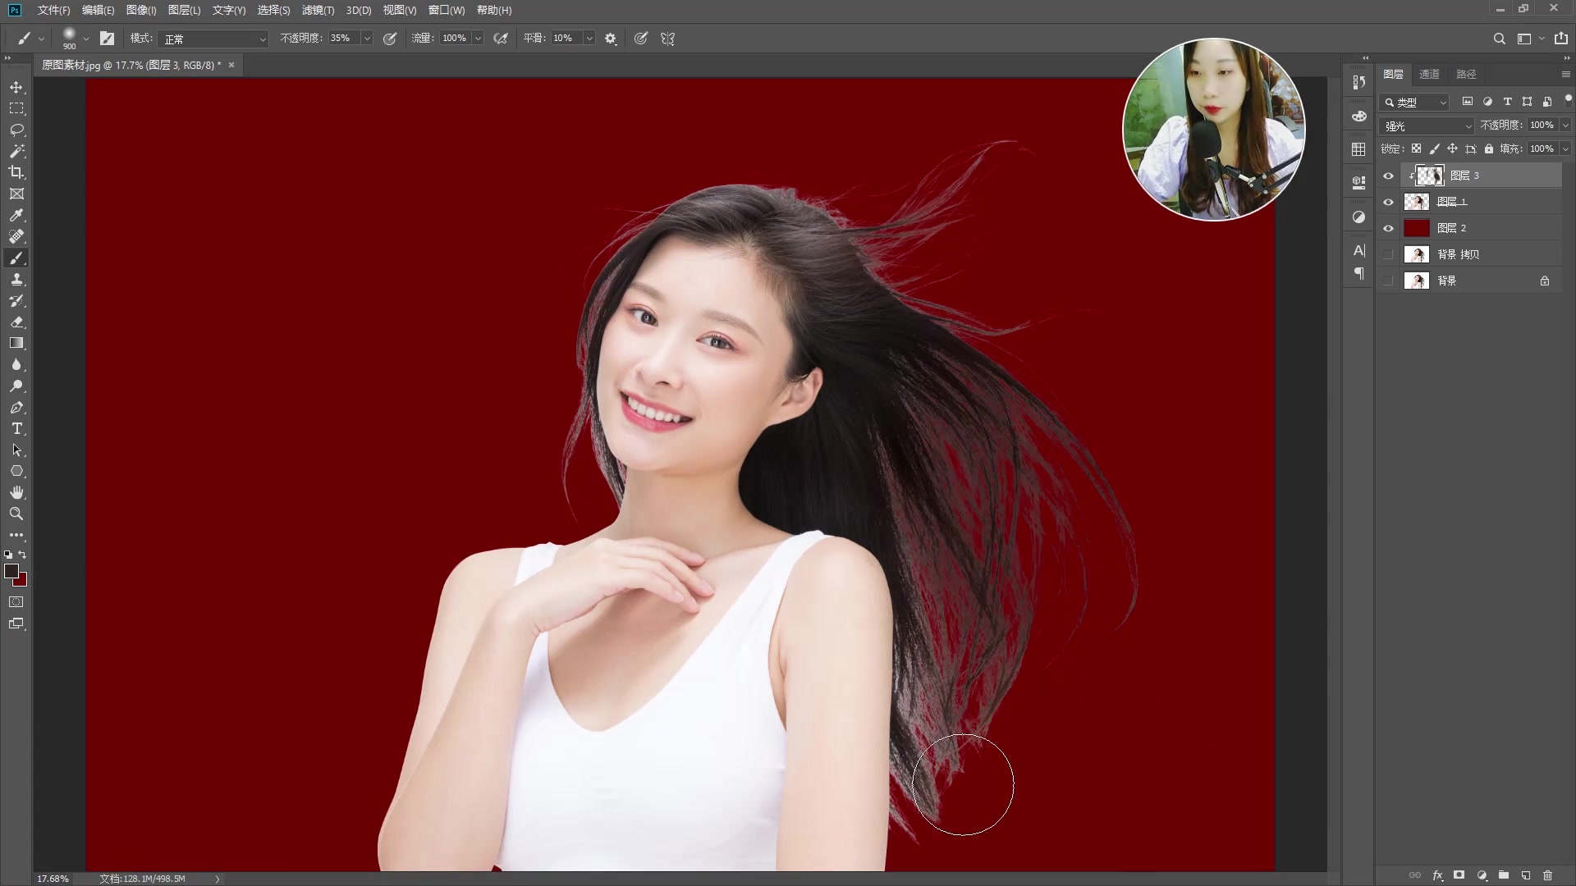This screenshot has width=1576, height=886.
Task: Add a layer mask icon
Action: pos(1459,875)
